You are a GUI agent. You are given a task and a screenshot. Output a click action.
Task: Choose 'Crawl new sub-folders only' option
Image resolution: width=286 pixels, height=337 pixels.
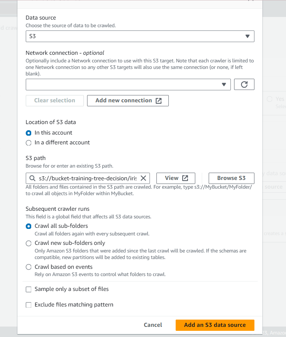click(x=29, y=243)
